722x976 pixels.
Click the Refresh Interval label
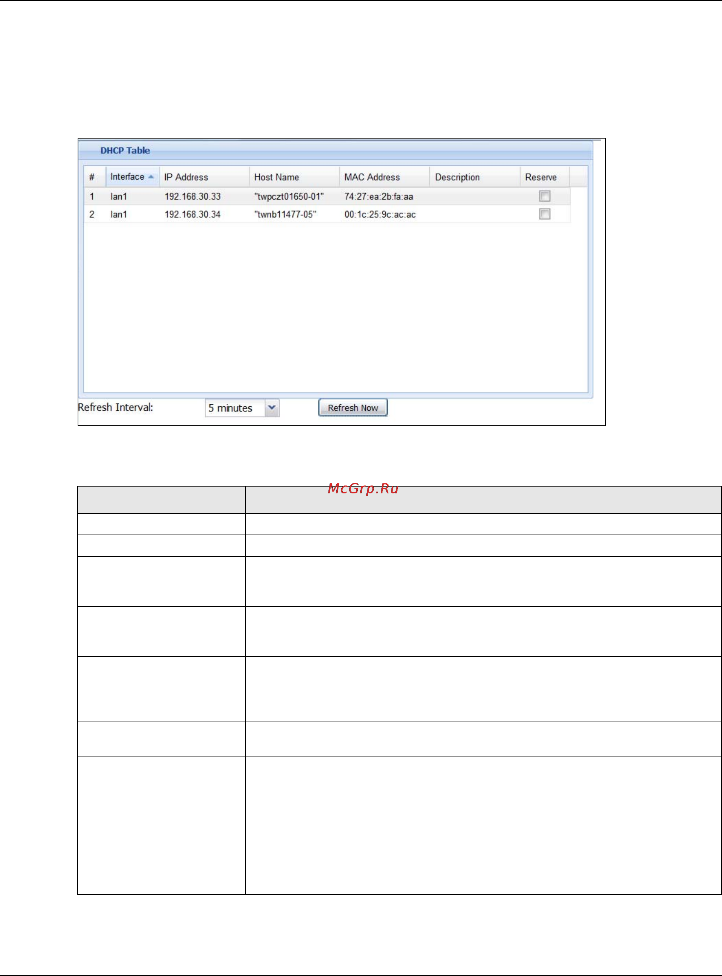(x=115, y=407)
